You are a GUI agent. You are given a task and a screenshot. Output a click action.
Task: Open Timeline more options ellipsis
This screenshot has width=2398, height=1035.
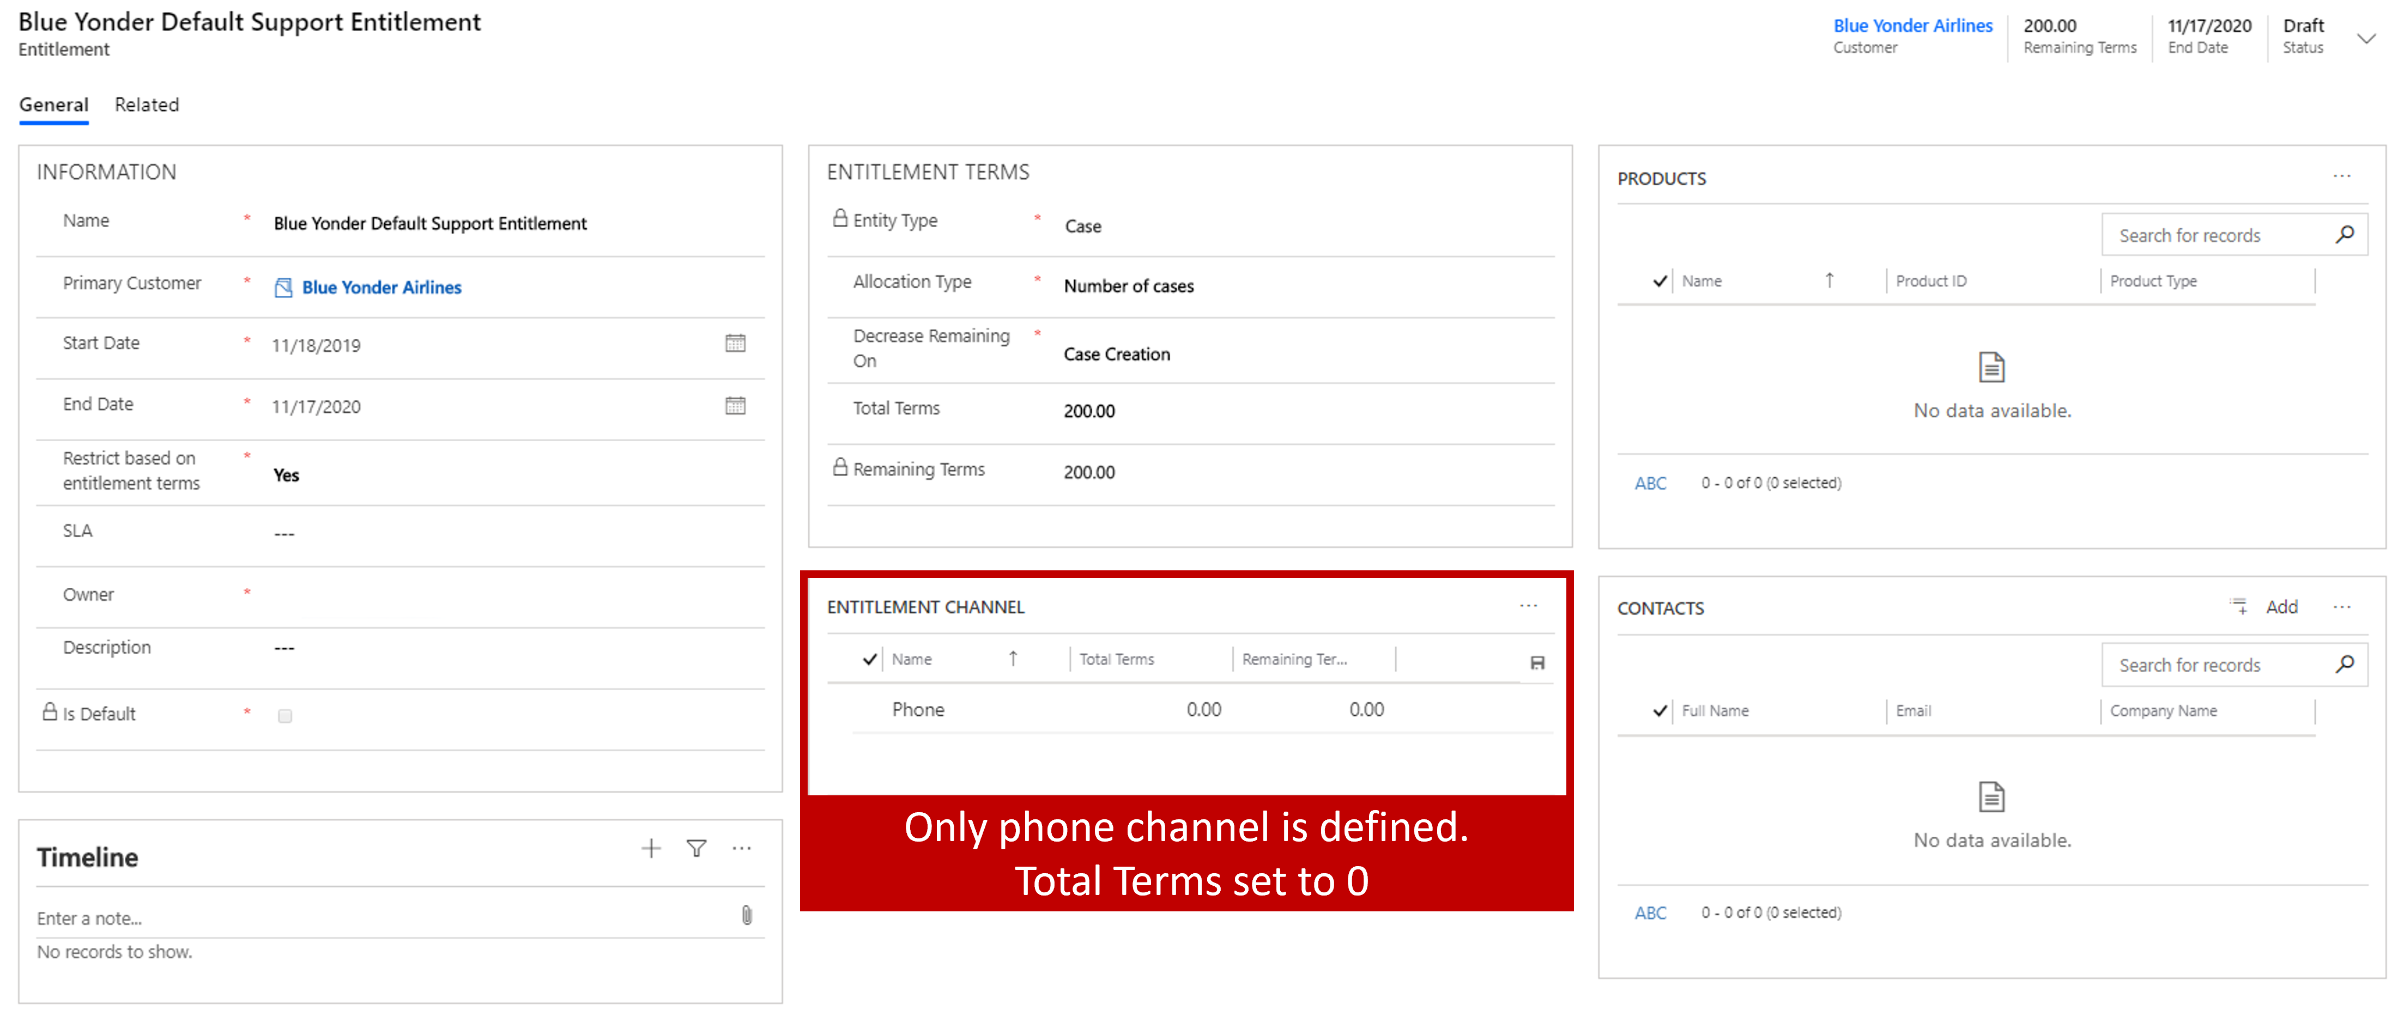pos(741,848)
